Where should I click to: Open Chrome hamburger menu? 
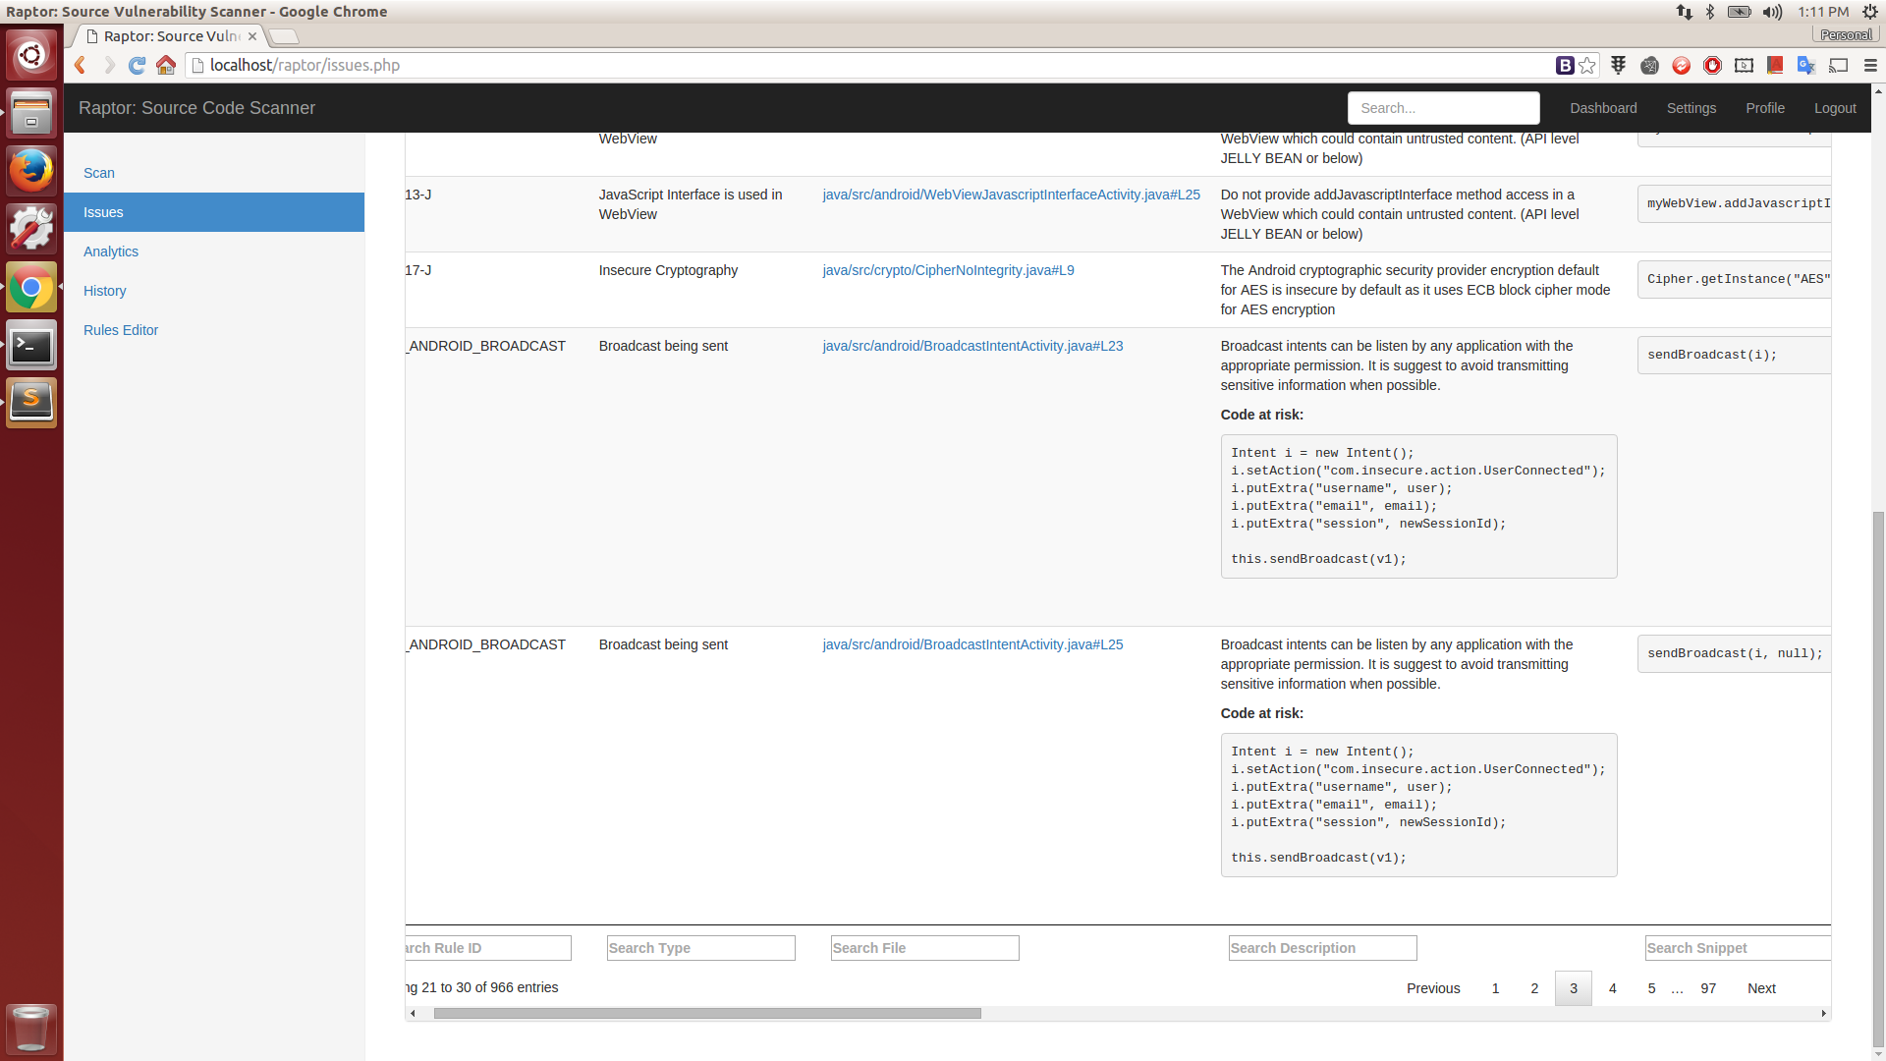[1870, 65]
